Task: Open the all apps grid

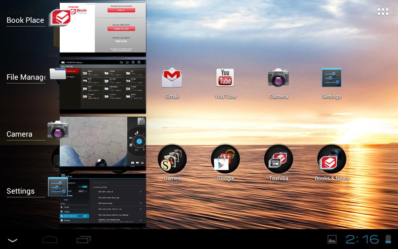Action: 383,12
